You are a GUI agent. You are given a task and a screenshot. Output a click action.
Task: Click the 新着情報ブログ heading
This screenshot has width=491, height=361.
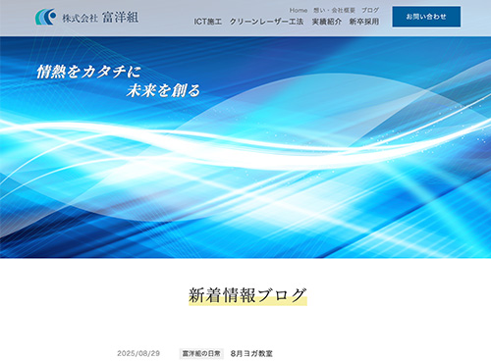[247, 295]
